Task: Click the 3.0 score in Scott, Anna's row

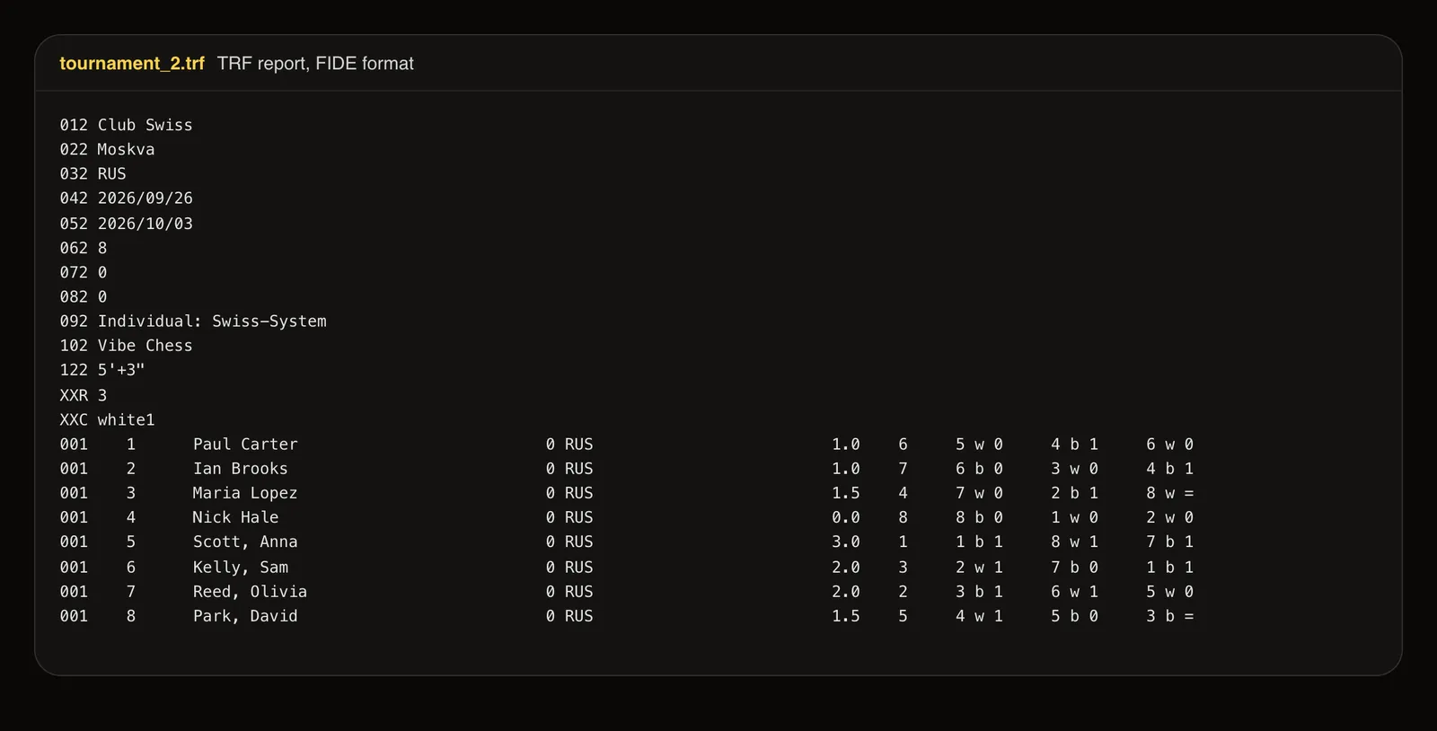Action: [846, 542]
